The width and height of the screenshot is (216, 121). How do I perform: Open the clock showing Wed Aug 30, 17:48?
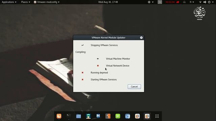108,2
